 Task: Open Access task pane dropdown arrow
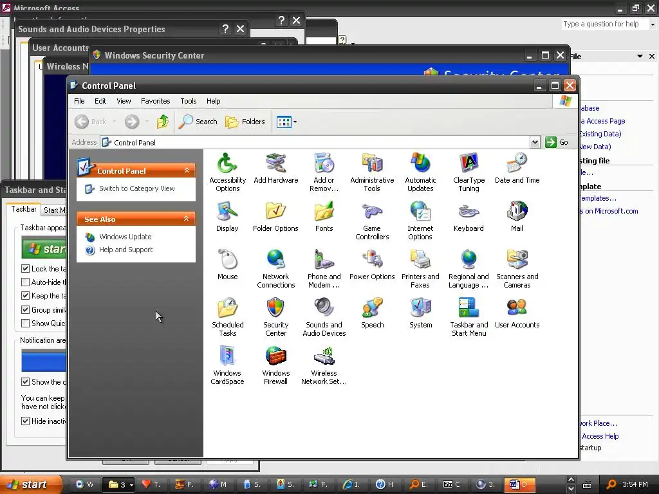[640, 57]
